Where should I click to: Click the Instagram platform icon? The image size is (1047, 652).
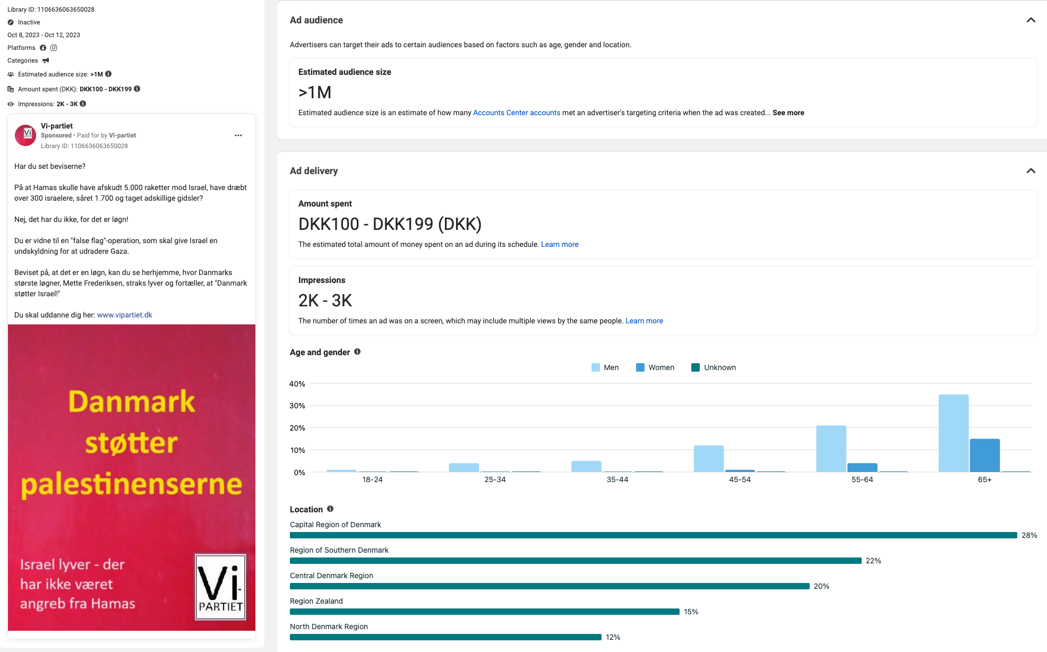point(54,48)
